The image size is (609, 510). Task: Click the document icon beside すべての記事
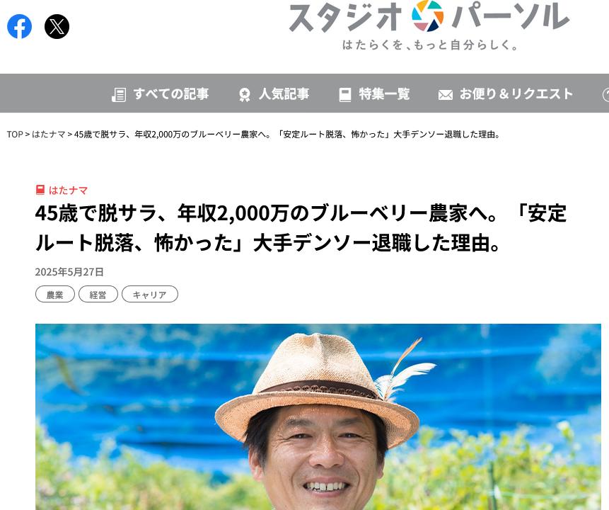119,94
